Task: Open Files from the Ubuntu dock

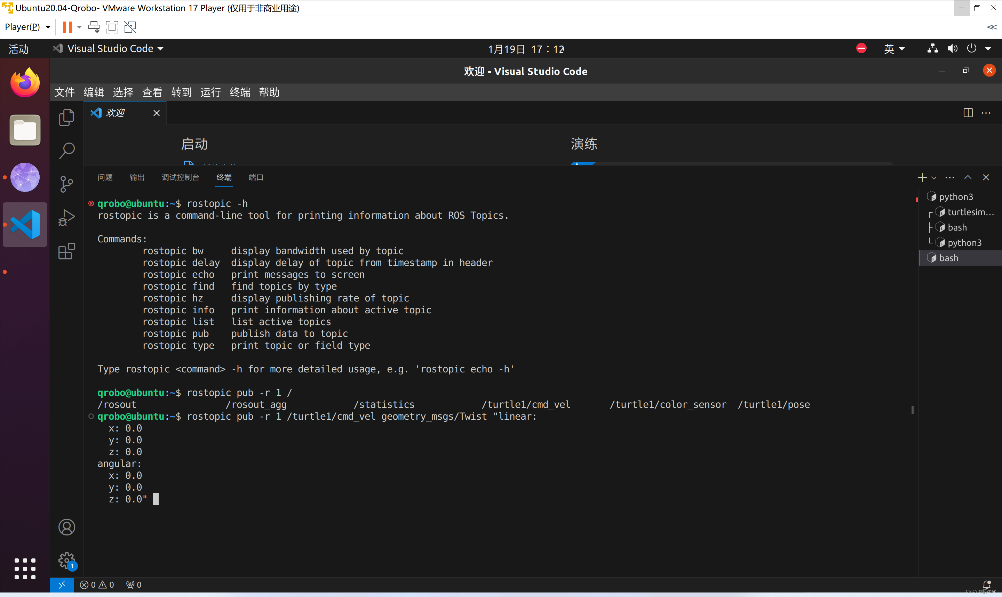Action: click(25, 130)
